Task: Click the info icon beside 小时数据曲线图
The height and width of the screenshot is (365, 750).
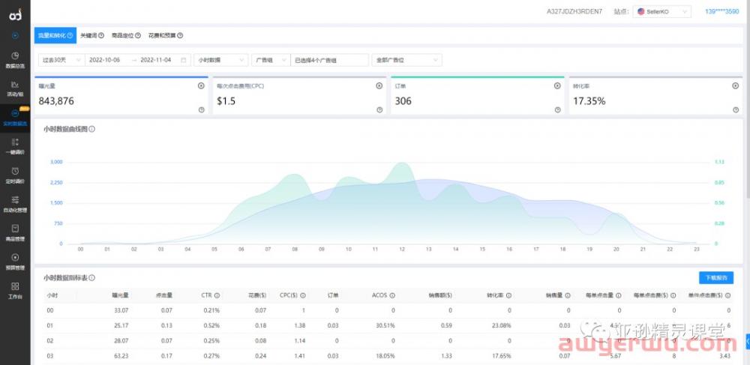Action: click(x=91, y=129)
